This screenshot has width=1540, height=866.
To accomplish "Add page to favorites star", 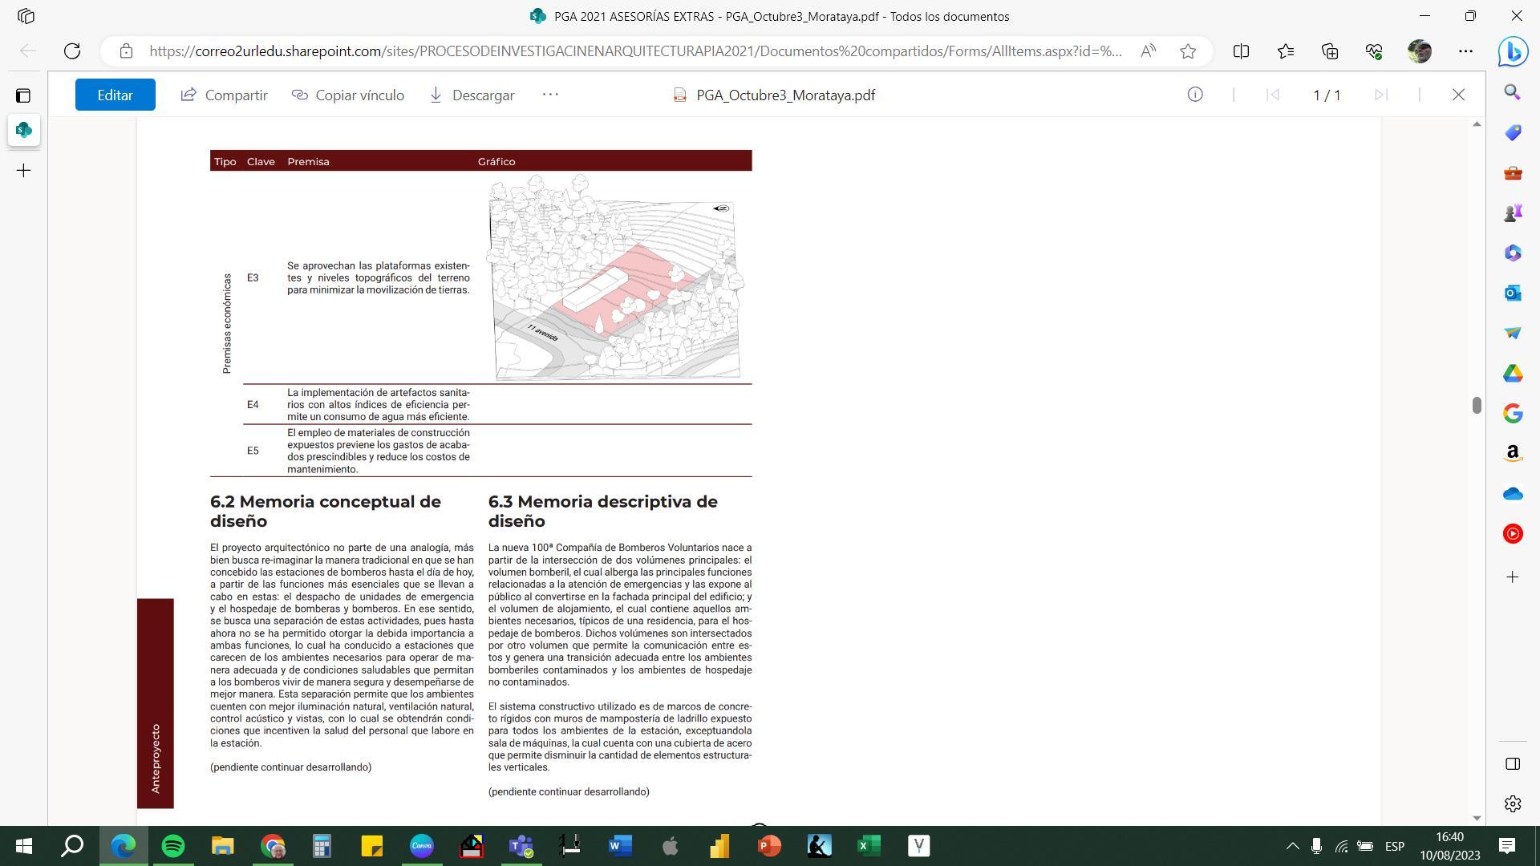I will 1188,51.
